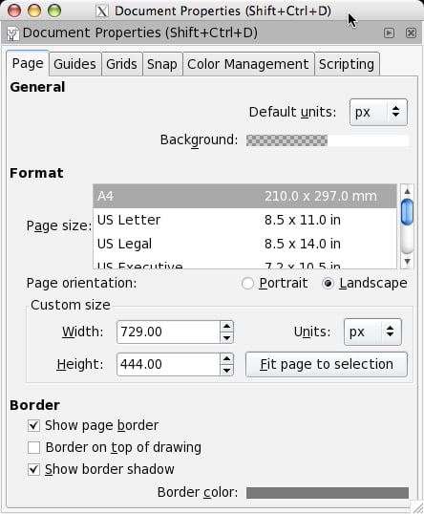
Task: Click the page size list scrollbar
Action: pyautogui.click(x=408, y=226)
